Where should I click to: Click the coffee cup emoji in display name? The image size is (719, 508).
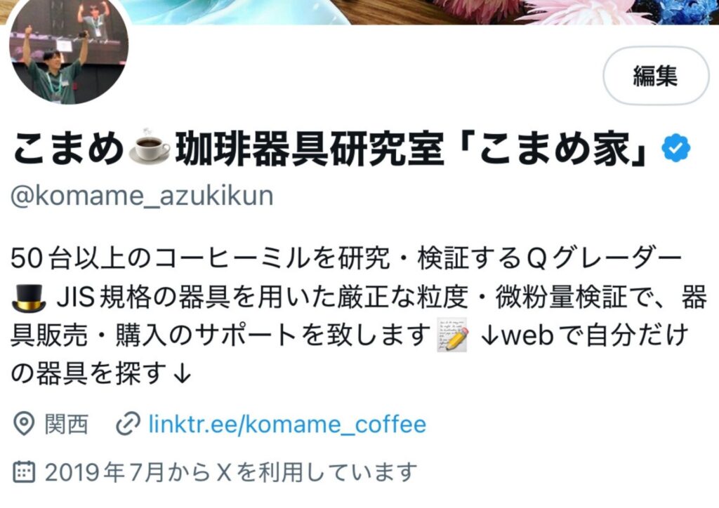[150, 147]
